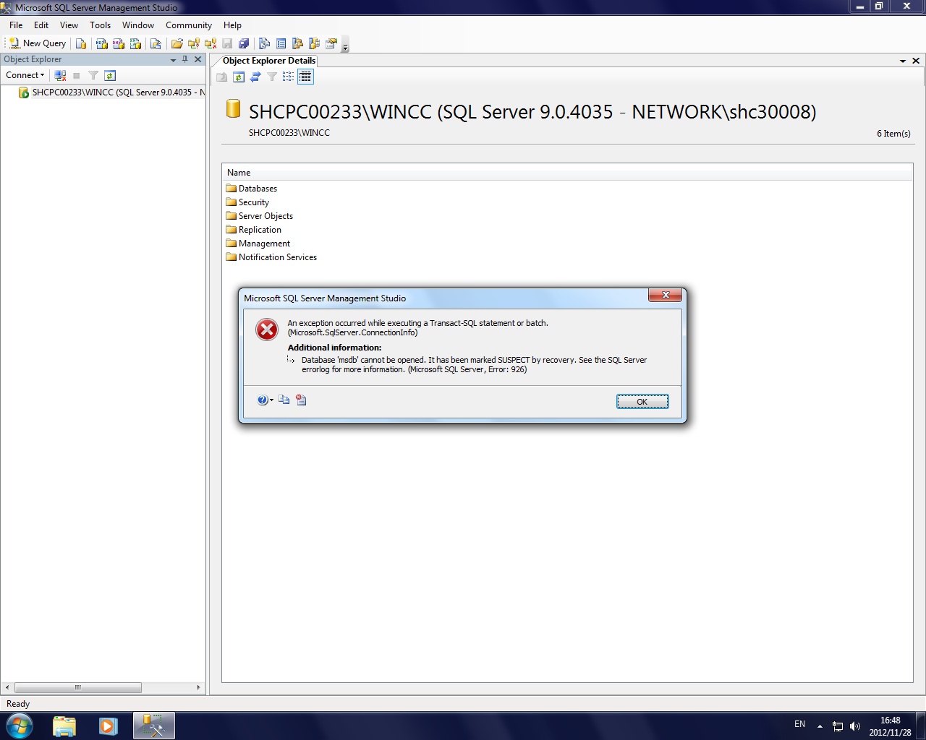Viewport: 926px width, 740px height.
Task: Close the Object Explorer panel
Action: coord(197,59)
